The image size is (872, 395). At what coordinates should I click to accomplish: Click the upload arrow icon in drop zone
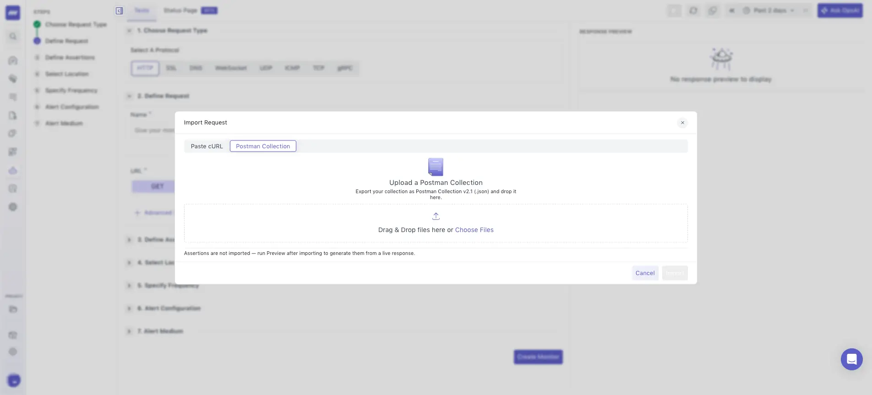436,216
